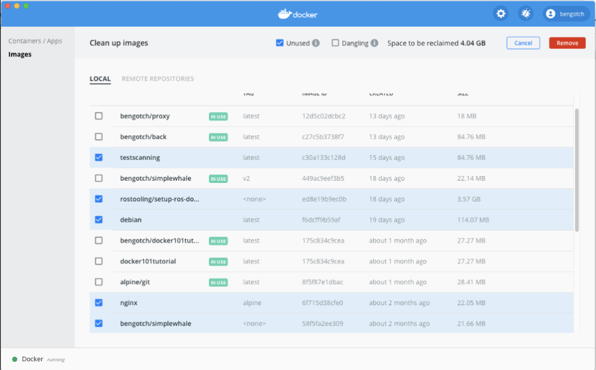
Task: Uncheck the bengotch/simplewhale <none> checkbox
Action: click(x=99, y=324)
